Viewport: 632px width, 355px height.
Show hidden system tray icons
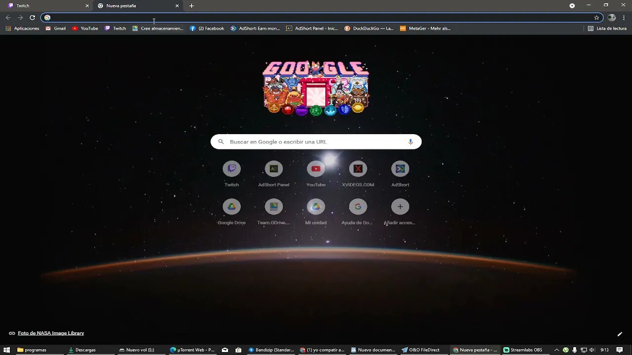557,350
